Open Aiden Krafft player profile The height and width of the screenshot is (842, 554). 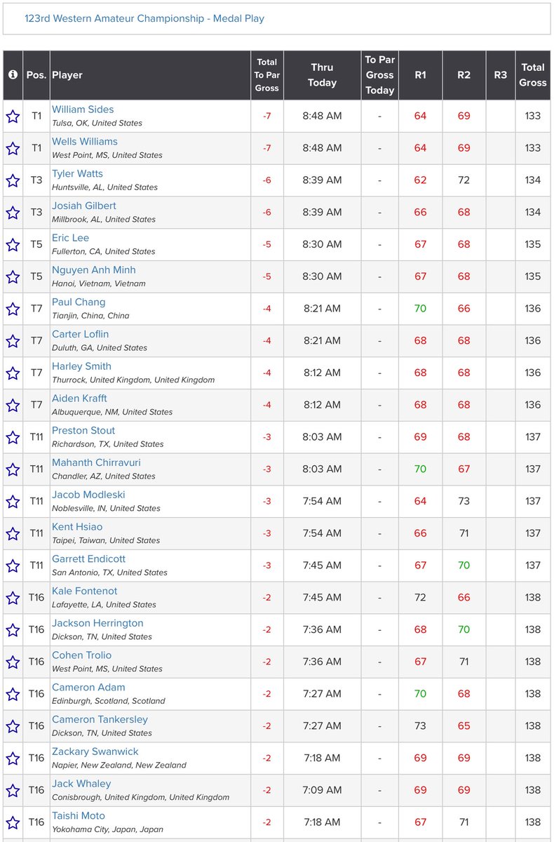[79, 399]
